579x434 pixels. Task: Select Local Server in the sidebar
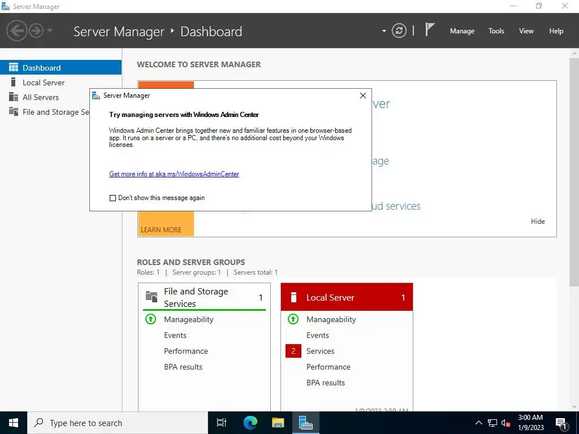61,83
